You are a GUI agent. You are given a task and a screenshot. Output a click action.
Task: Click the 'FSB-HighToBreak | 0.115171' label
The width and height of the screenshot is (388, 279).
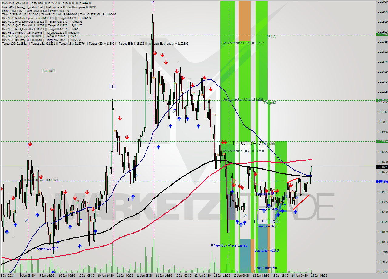click(x=39, y=180)
